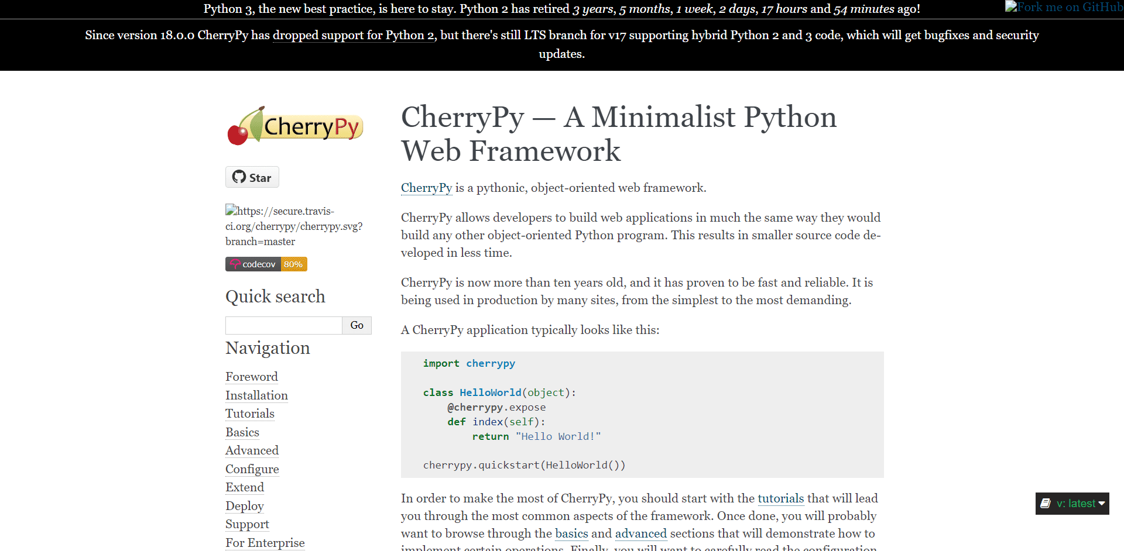Focus the Quick search text field
The image size is (1124, 551).
tap(283, 325)
